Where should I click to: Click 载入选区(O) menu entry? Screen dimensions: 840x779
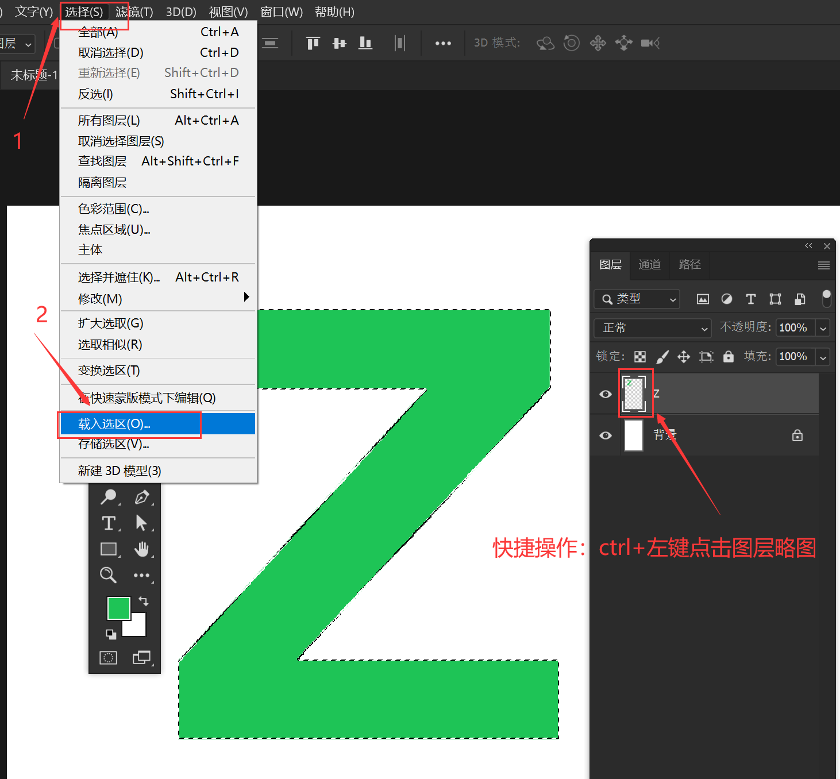(158, 424)
